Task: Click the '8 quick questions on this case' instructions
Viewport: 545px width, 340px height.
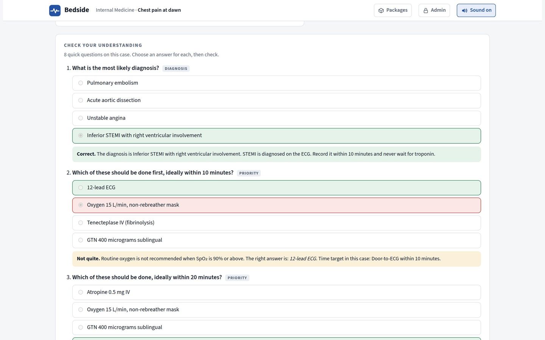Action: tap(142, 55)
